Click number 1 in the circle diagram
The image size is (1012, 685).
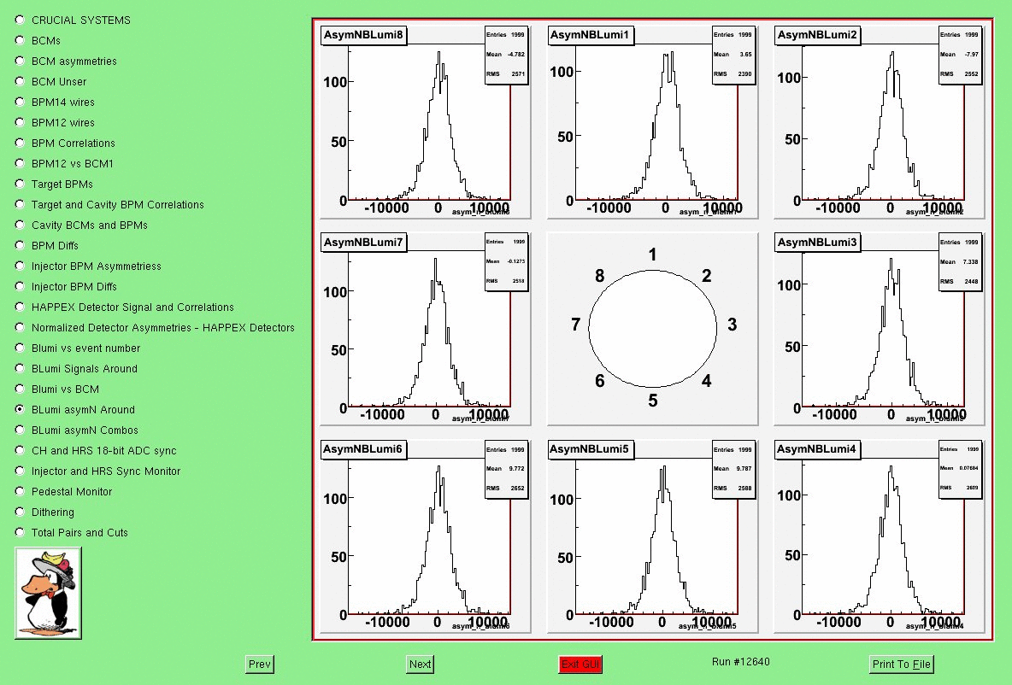click(x=652, y=255)
